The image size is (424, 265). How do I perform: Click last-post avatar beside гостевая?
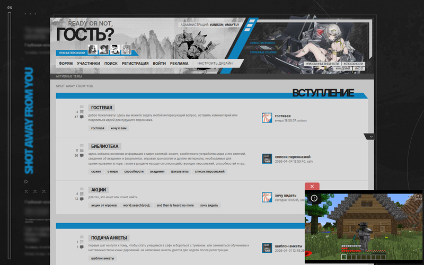coord(267,118)
